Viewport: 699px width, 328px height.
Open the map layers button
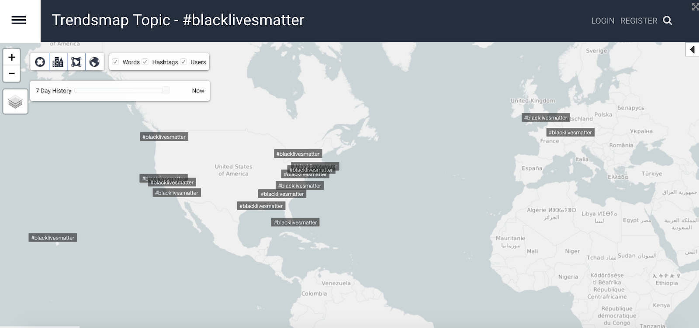pyautogui.click(x=15, y=102)
